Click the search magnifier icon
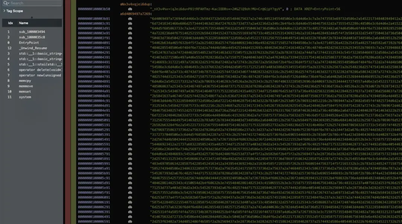The height and width of the screenshot is (224, 402). [x=6, y=3]
